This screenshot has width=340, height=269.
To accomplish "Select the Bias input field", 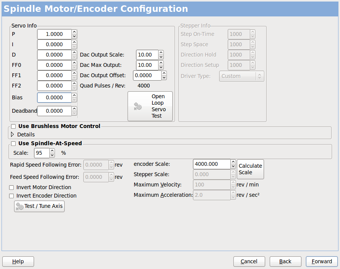I will tap(54, 98).
